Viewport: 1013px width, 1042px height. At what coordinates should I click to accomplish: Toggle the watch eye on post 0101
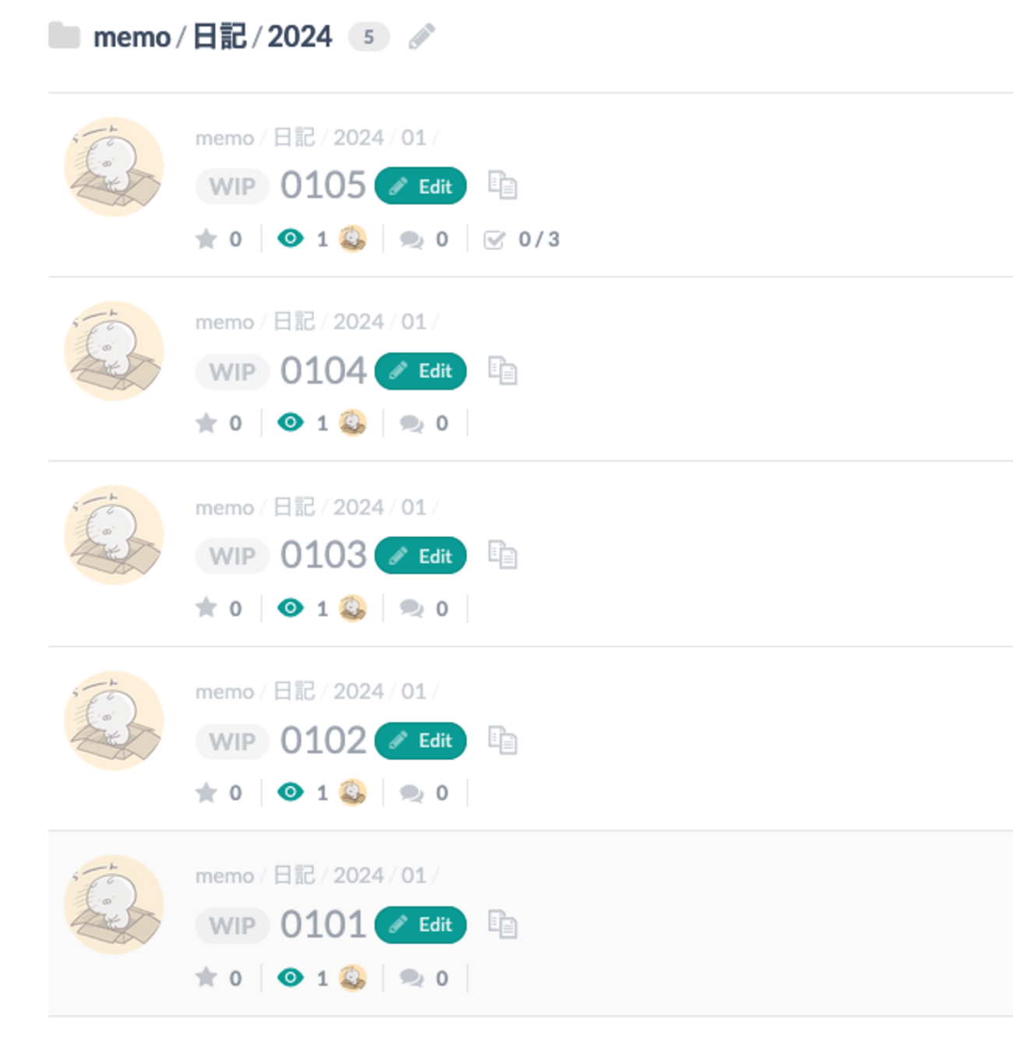pos(291,977)
